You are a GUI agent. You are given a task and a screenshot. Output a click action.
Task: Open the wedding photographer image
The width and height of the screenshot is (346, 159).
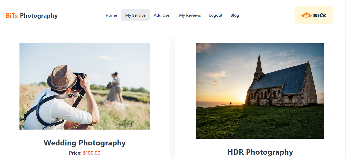85,86
